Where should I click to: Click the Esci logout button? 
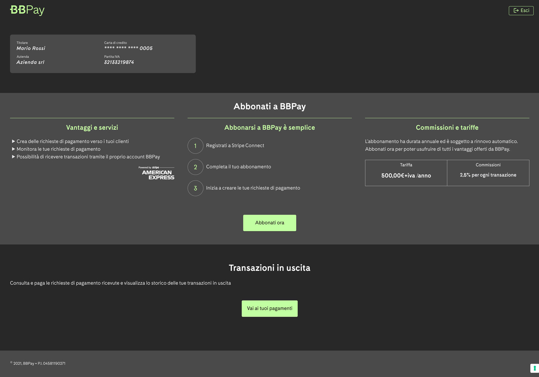click(x=521, y=11)
